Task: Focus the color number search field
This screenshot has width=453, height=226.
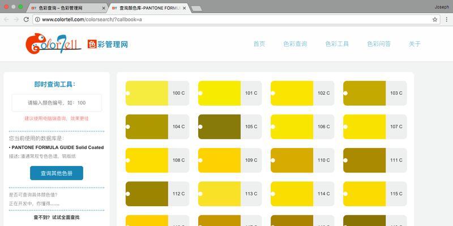Action: (57, 103)
